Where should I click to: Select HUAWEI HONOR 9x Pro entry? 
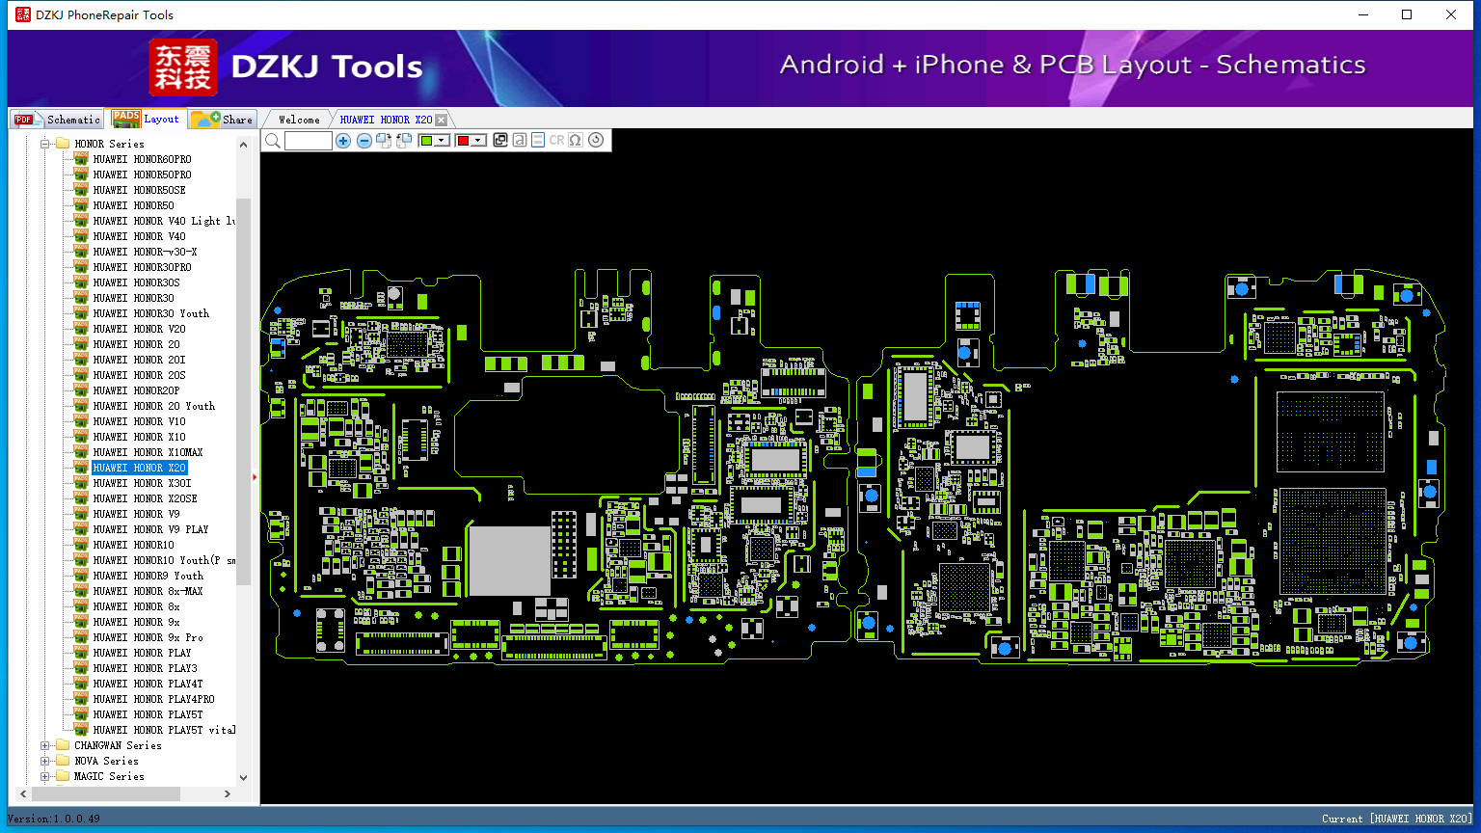(x=148, y=637)
